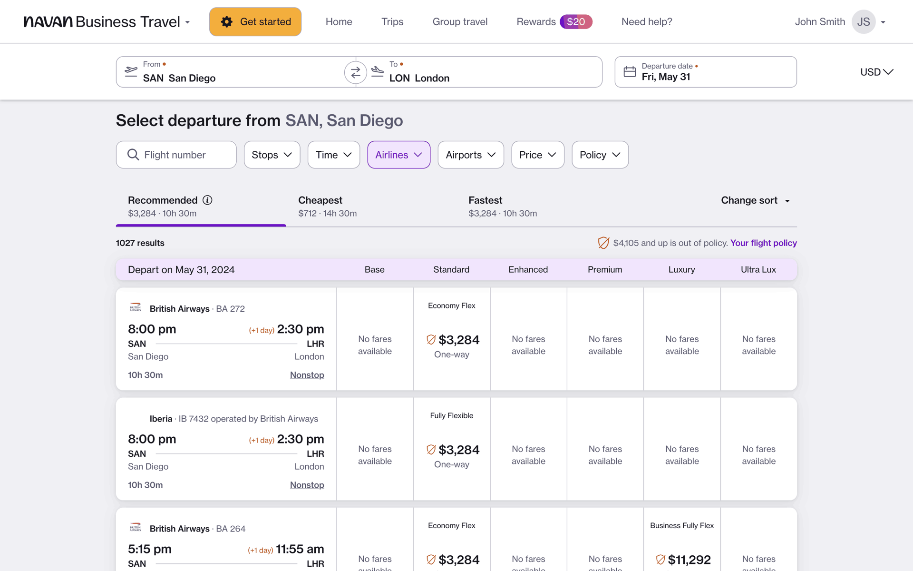The image size is (913, 571).
Task: Open the USD currency selector
Action: pyautogui.click(x=877, y=72)
